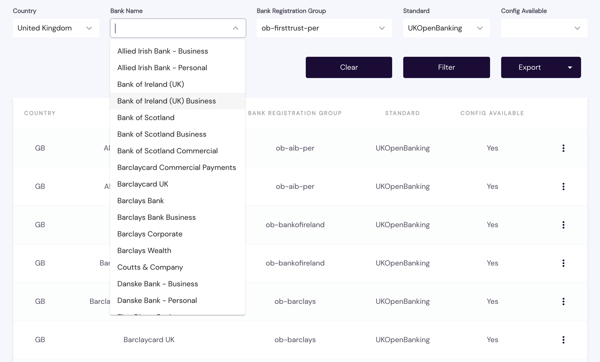
Task: Choose Barclays Wealth from the list
Action: 144,251
